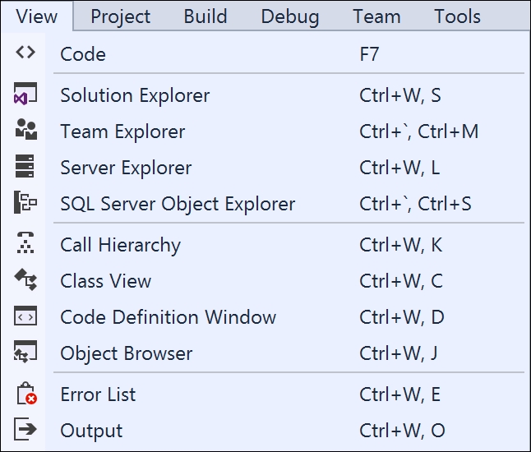Select the Class View menu entry

[267, 281]
